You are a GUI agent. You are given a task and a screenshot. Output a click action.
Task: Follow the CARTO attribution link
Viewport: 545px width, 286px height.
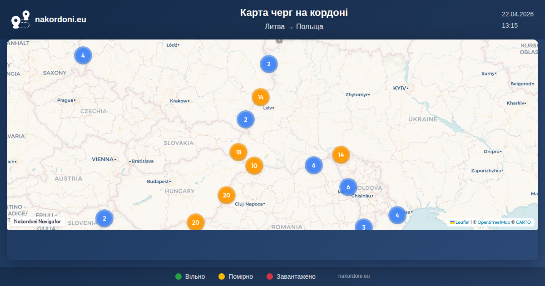pos(523,222)
